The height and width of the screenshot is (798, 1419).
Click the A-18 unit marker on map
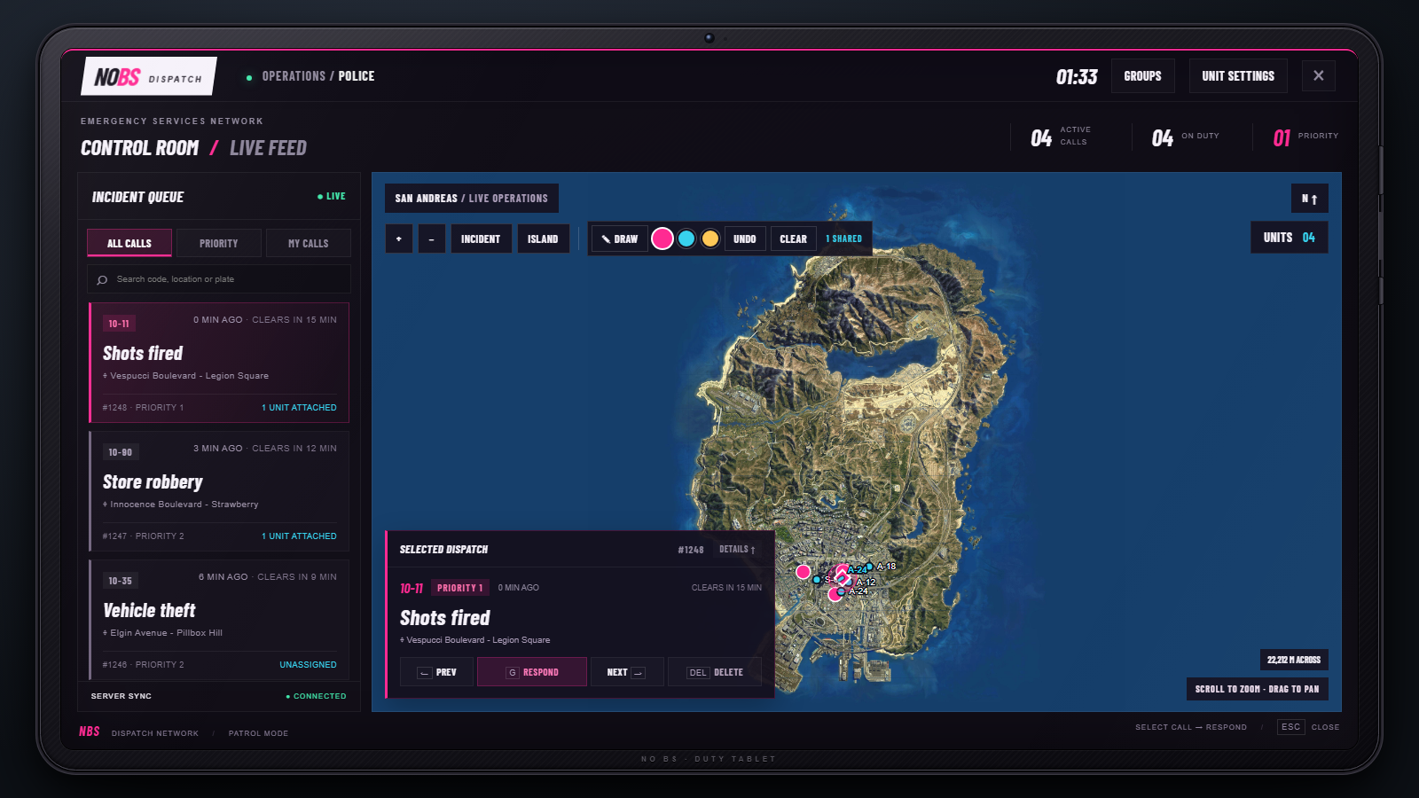click(x=870, y=567)
